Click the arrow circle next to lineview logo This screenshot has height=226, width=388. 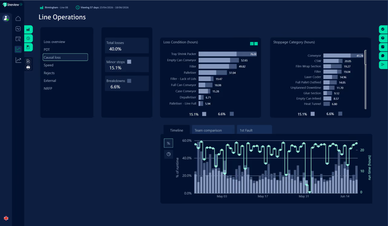point(21,4)
